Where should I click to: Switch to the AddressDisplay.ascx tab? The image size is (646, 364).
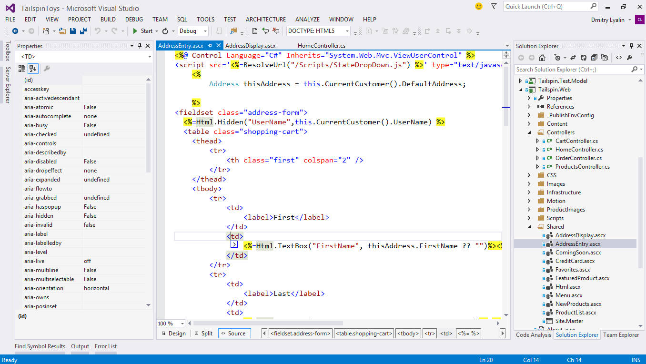point(250,46)
